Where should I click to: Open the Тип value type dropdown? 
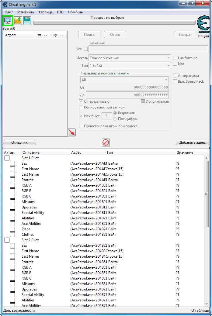point(130,66)
